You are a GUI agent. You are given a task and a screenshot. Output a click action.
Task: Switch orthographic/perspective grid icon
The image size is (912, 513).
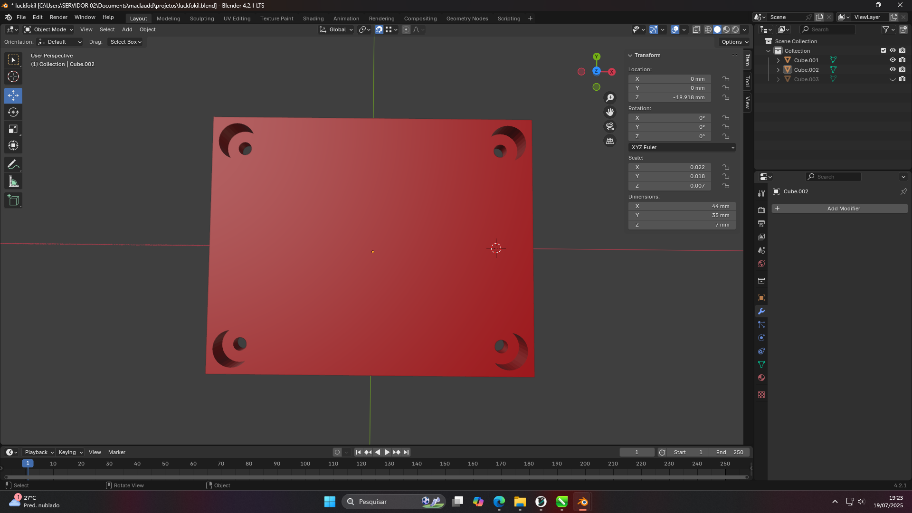point(610,141)
